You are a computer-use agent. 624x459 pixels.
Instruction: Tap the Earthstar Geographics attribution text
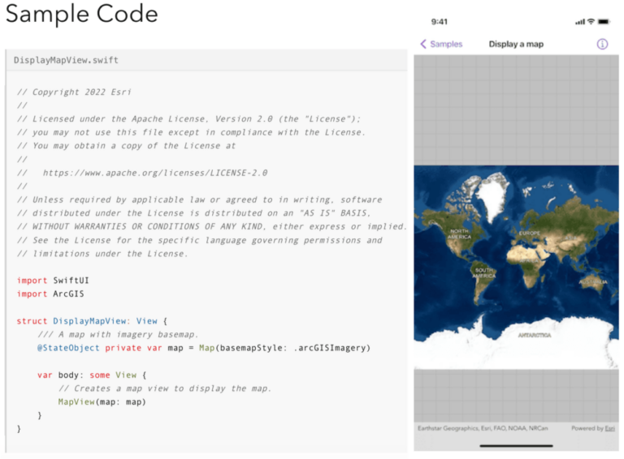click(x=483, y=428)
